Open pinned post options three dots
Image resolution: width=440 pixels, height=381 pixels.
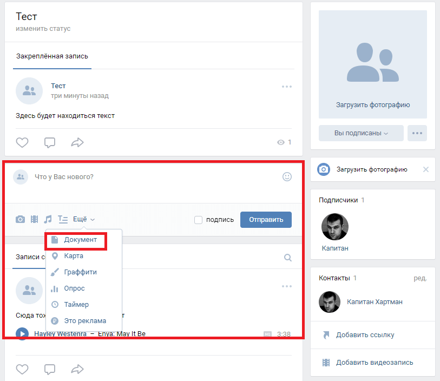pos(287,87)
